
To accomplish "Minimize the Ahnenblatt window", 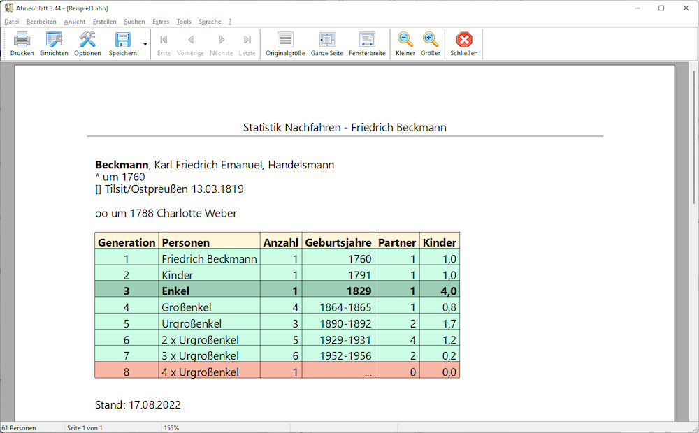I will click(x=637, y=8).
